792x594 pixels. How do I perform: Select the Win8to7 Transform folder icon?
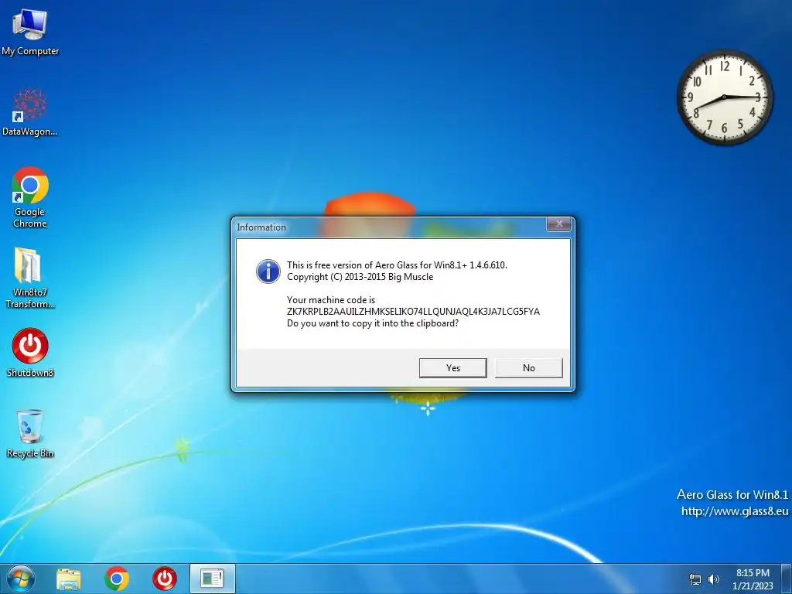pyautogui.click(x=30, y=278)
